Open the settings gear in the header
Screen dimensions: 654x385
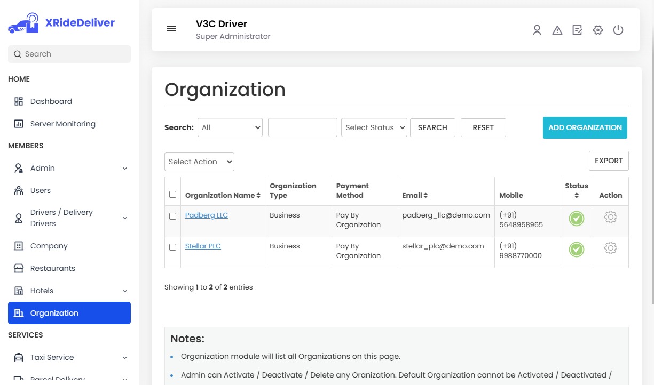(597, 30)
